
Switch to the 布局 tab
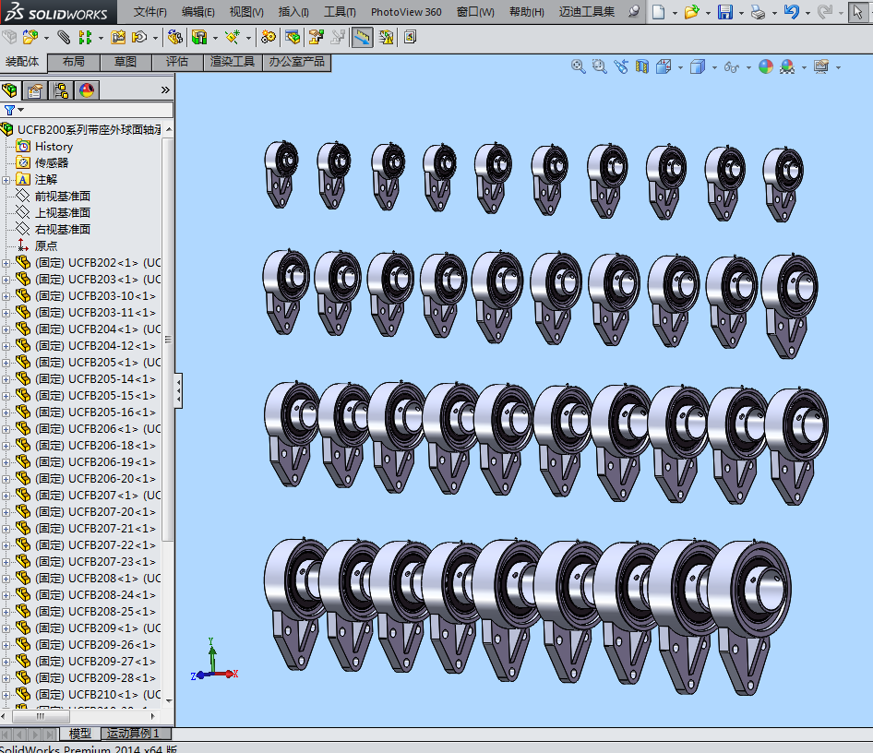pos(74,62)
